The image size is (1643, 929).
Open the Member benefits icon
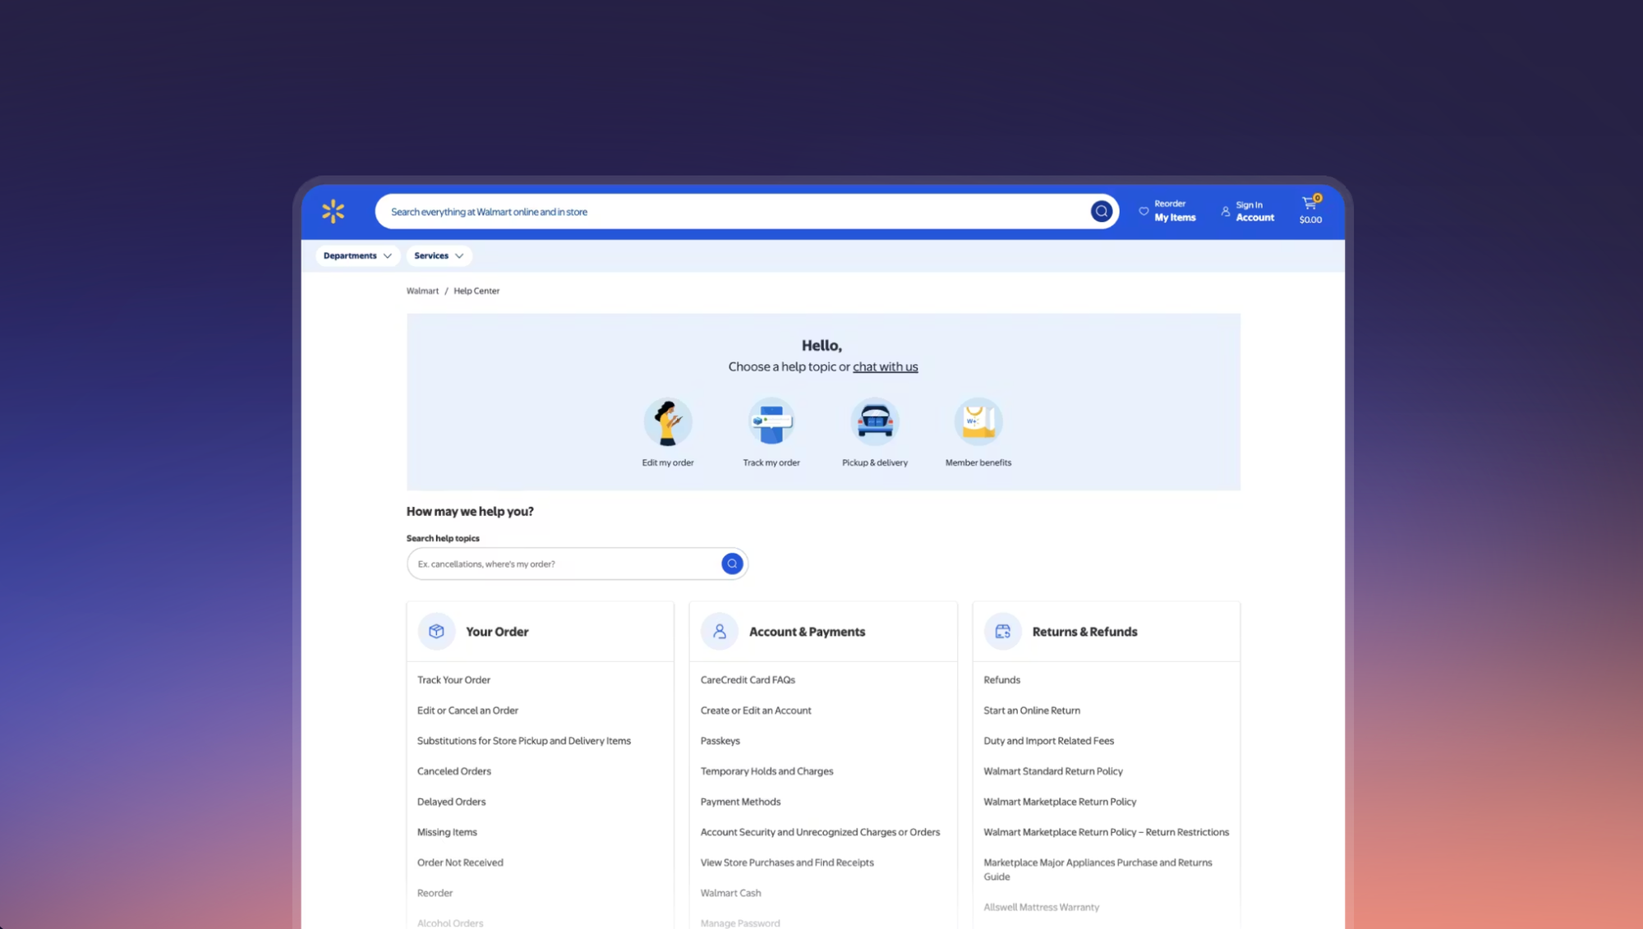(x=978, y=422)
